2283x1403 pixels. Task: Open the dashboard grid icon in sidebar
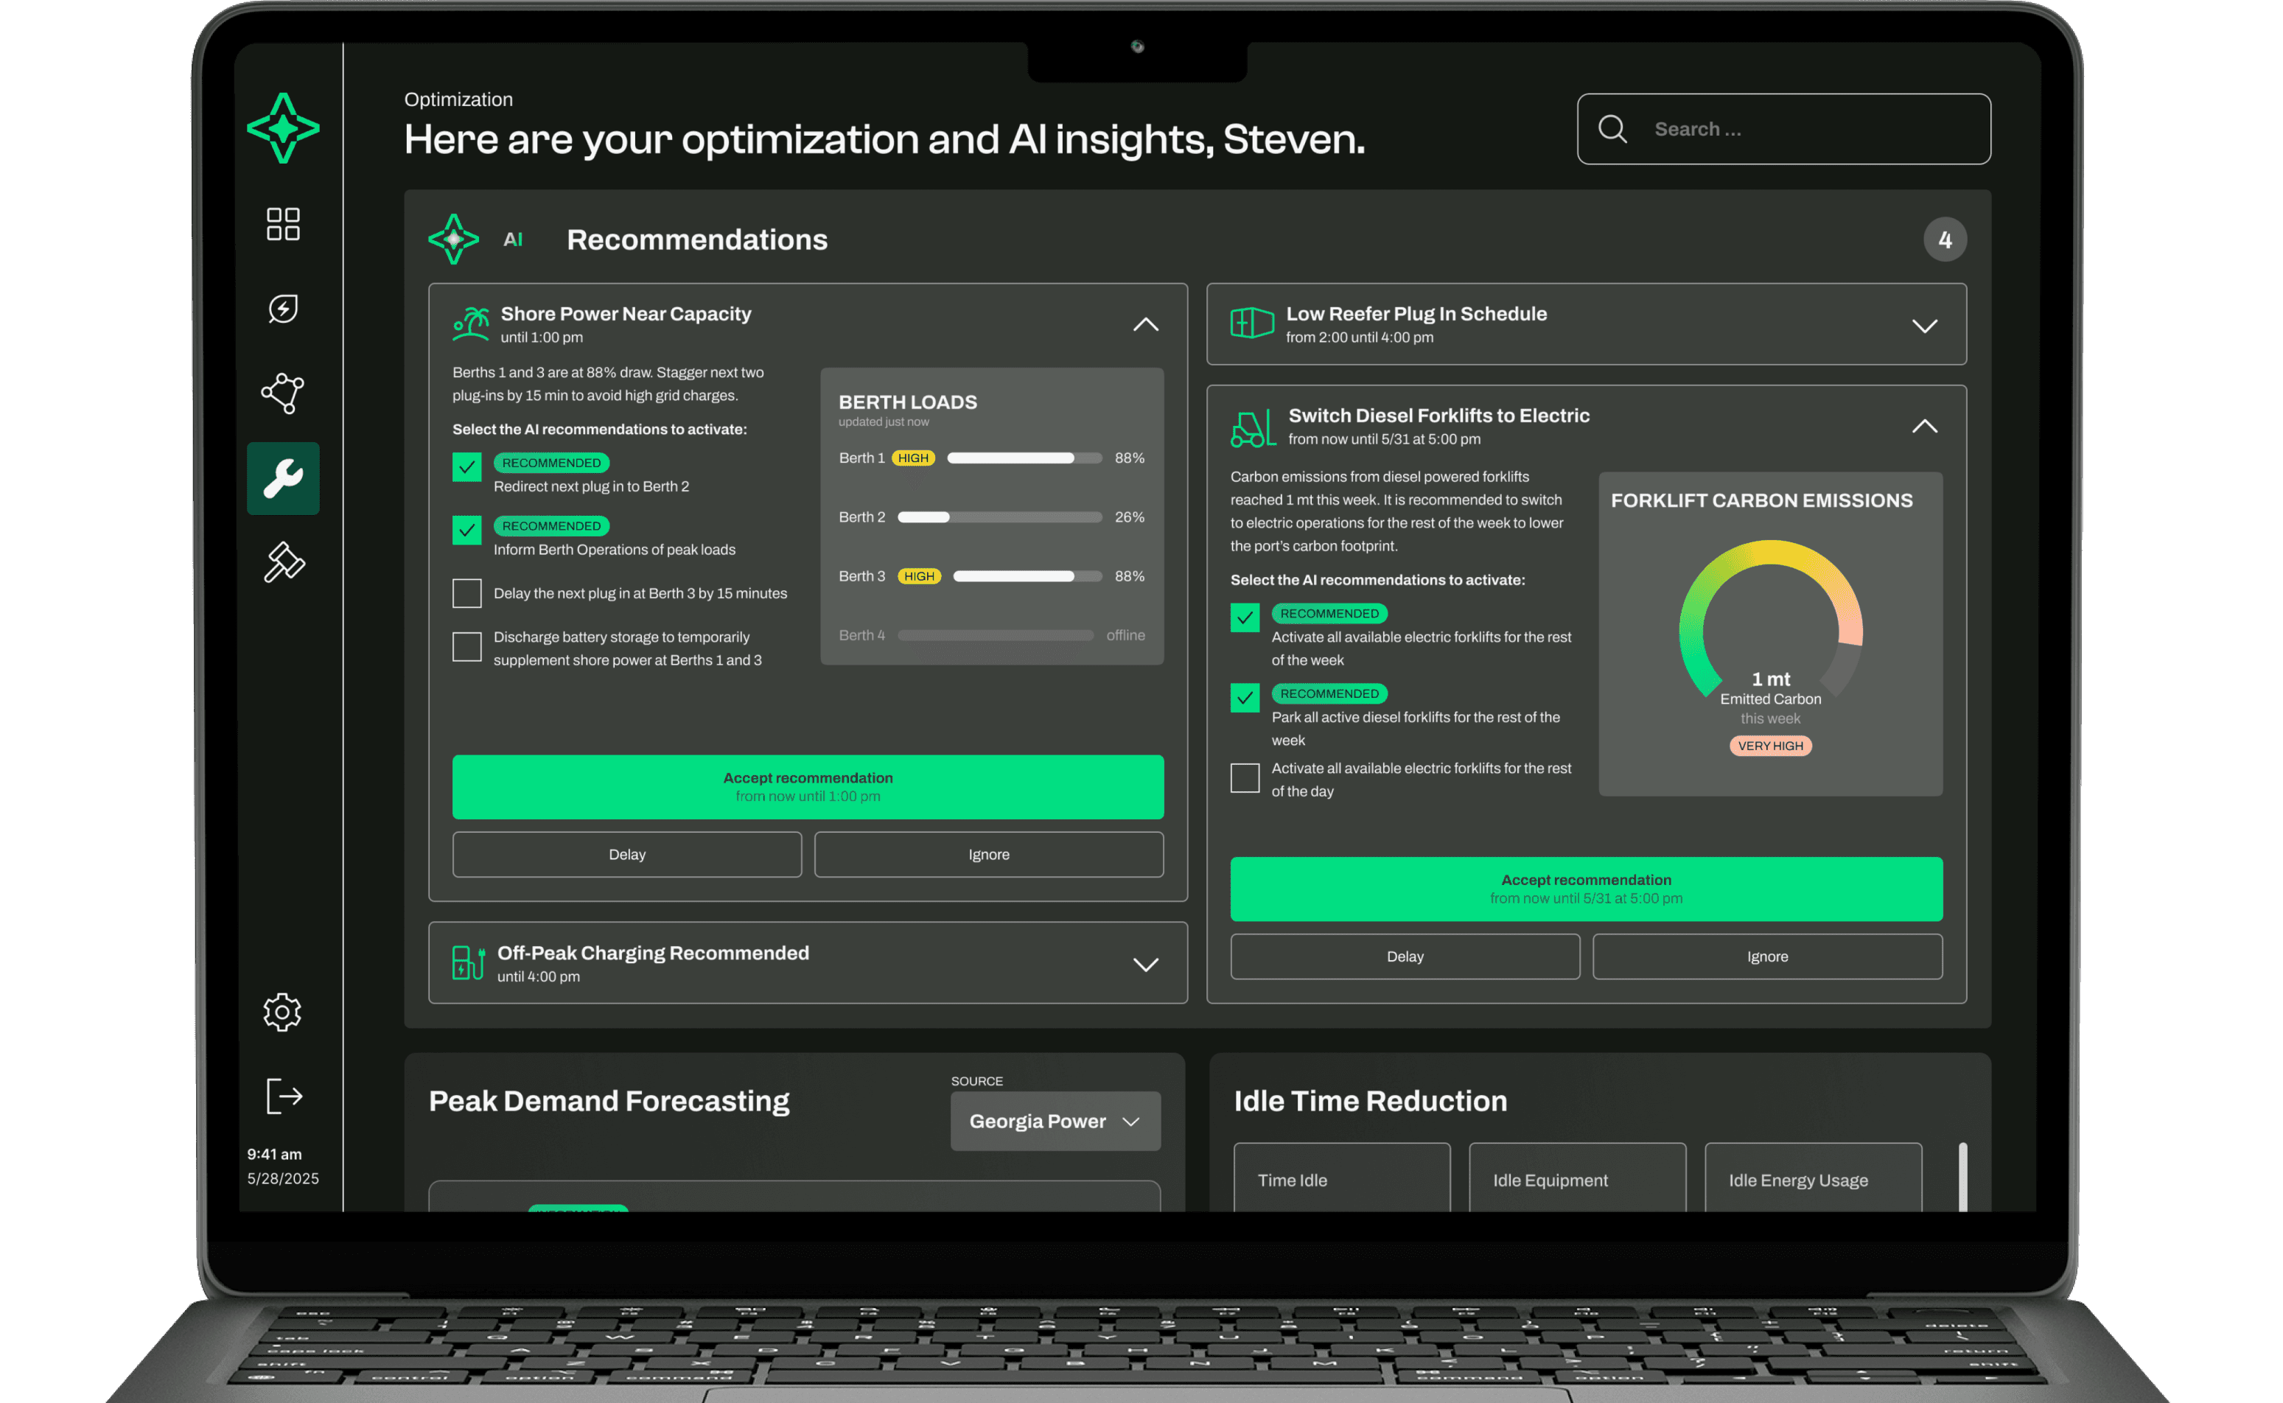283,223
